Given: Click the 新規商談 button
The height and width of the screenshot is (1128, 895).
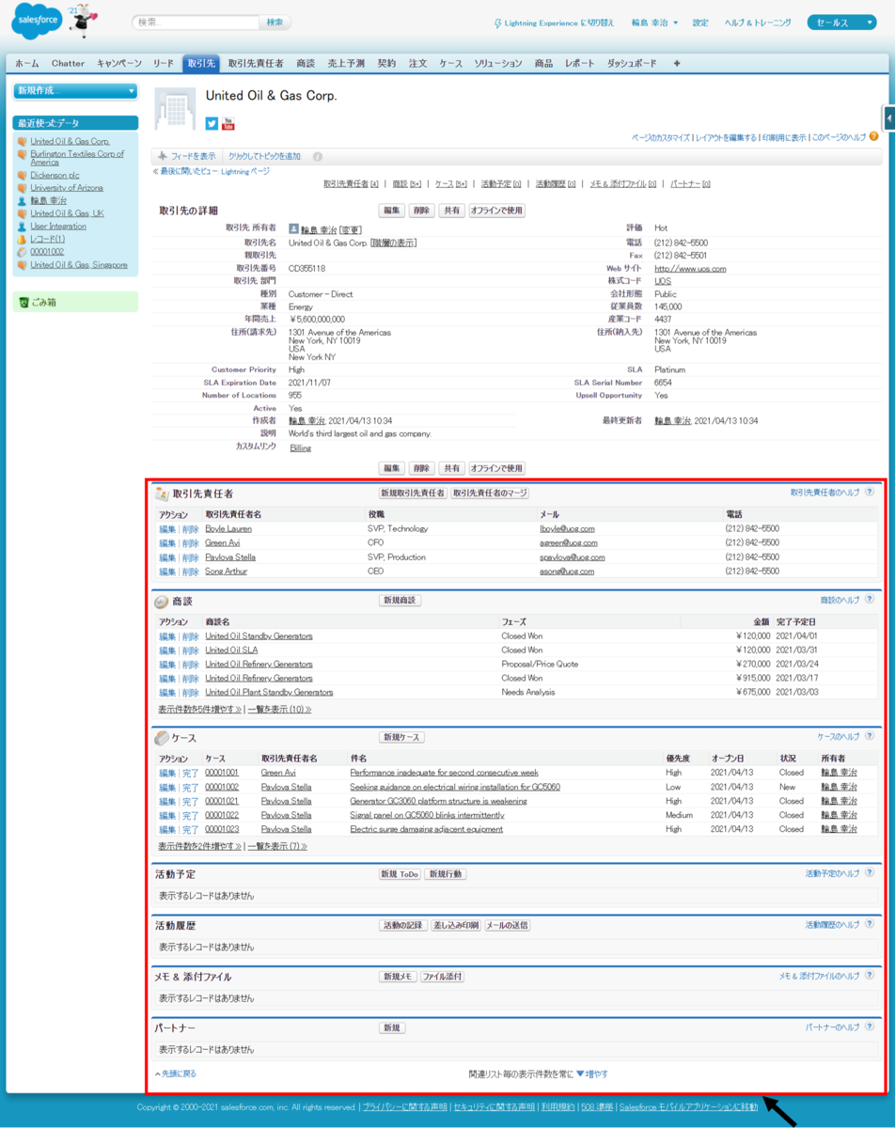Looking at the screenshot, I should pos(400,601).
